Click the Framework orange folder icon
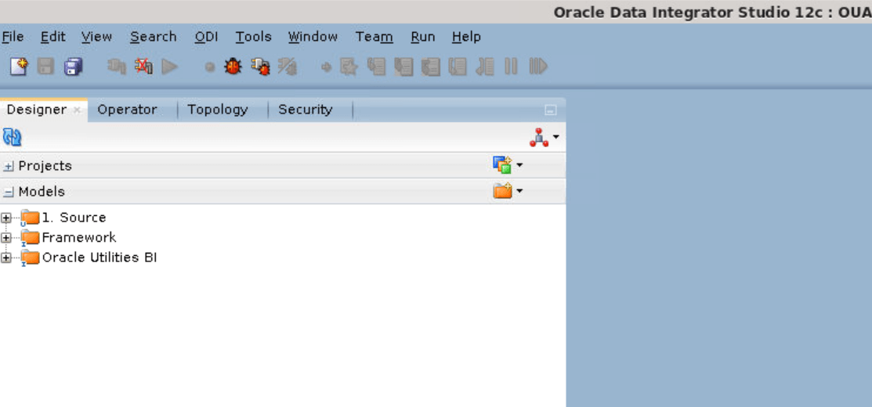This screenshot has height=407, width=872. pyautogui.click(x=30, y=238)
